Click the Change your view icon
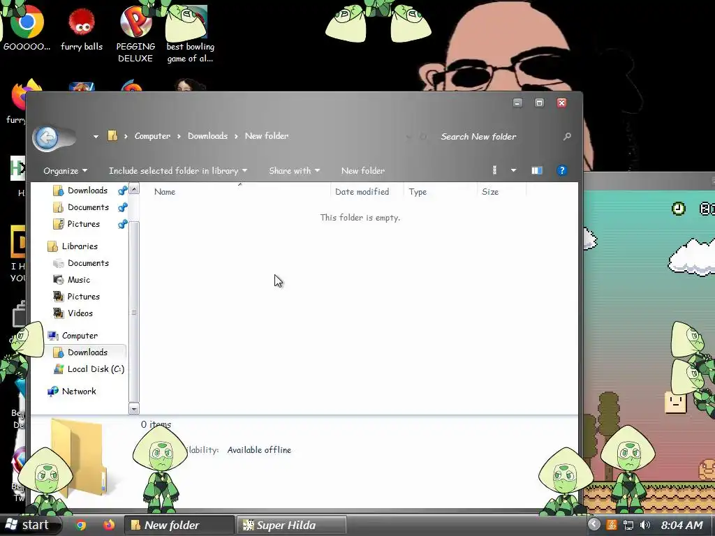This screenshot has width=715, height=536. [x=494, y=170]
